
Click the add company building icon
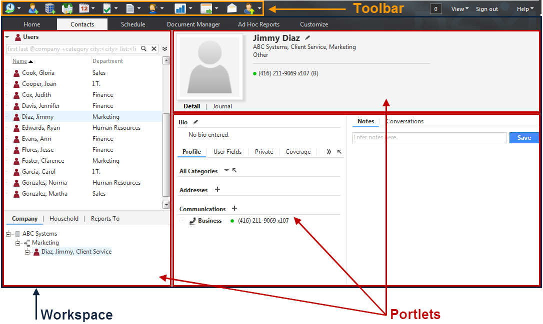50,8
